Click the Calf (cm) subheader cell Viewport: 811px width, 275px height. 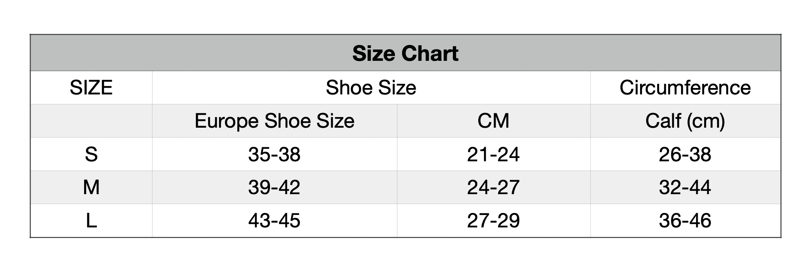tap(685, 121)
